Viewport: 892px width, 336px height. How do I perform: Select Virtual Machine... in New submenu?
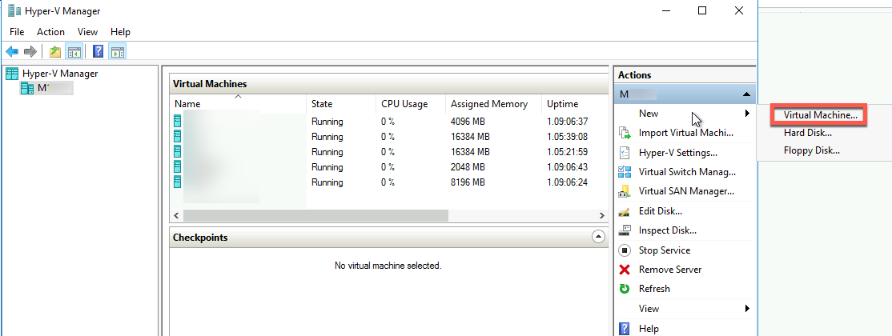coord(820,115)
